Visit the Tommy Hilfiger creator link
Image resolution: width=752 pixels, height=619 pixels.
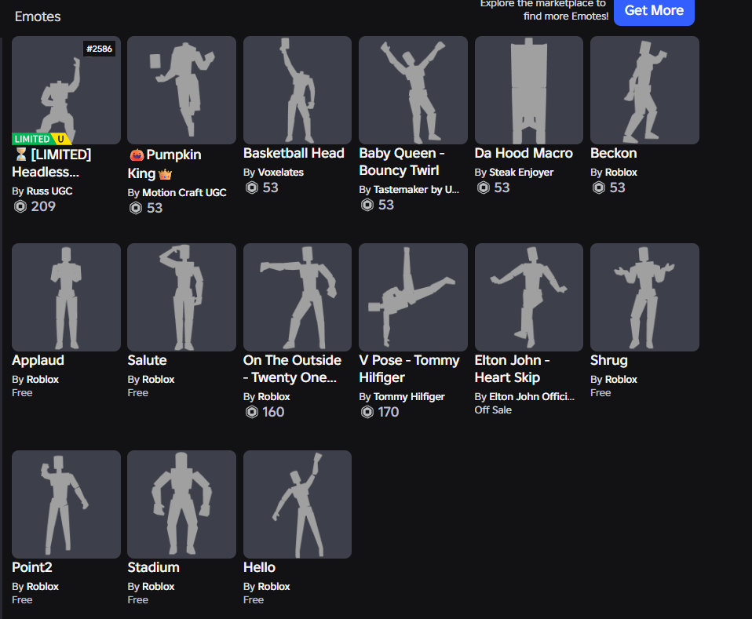[x=409, y=396]
